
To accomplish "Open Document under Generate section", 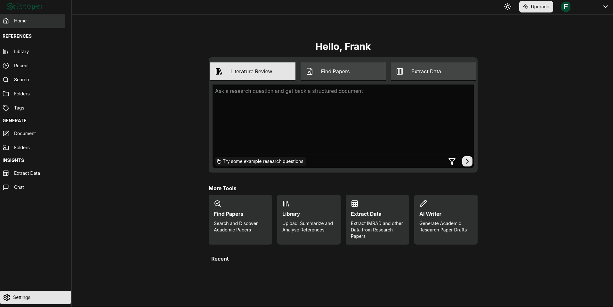I will point(25,133).
